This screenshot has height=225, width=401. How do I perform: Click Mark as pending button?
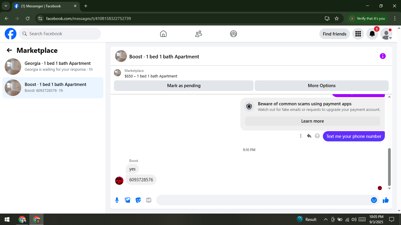(184, 86)
